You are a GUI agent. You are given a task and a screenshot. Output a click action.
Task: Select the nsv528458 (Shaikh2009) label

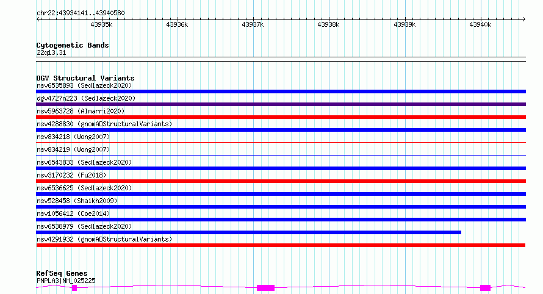click(77, 201)
